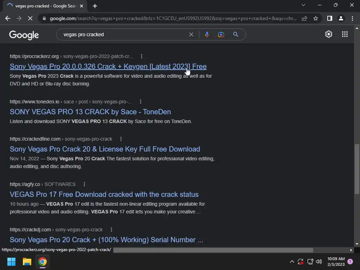Clear the Google search box text
The height and width of the screenshot is (270, 360).
[x=191, y=34]
